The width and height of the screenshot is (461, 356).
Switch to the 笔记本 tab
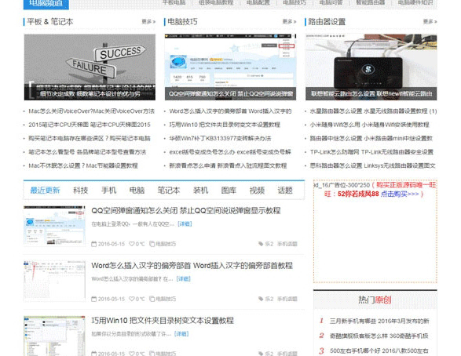click(169, 191)
